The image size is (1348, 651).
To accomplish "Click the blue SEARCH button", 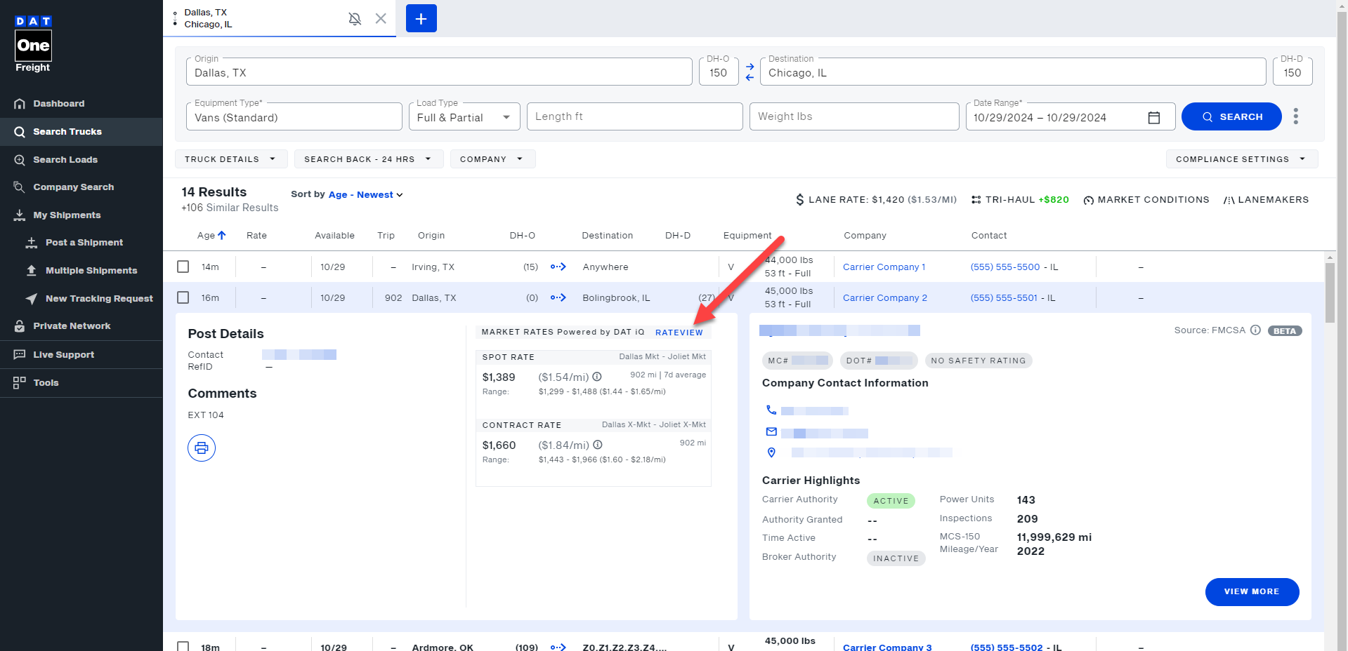I will coord(1231,116).
